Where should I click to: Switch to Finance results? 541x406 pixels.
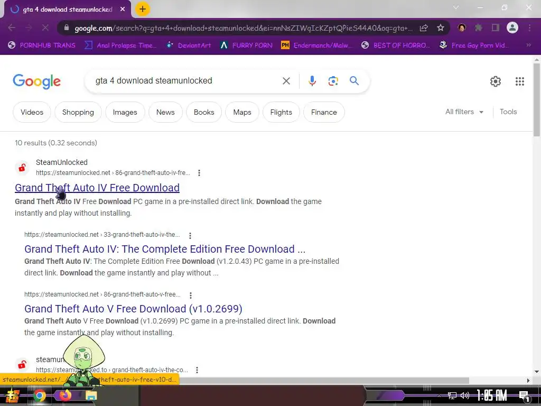coord(324,112)
